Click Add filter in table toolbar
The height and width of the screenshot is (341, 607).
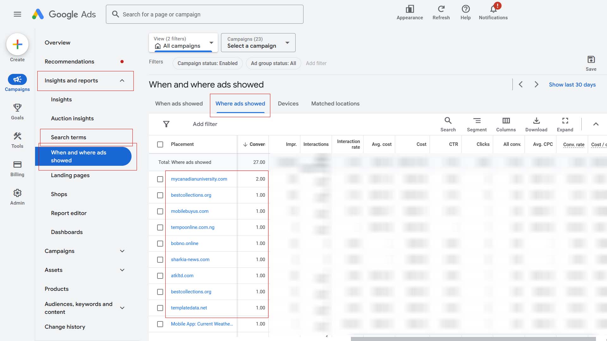(205, 124)
